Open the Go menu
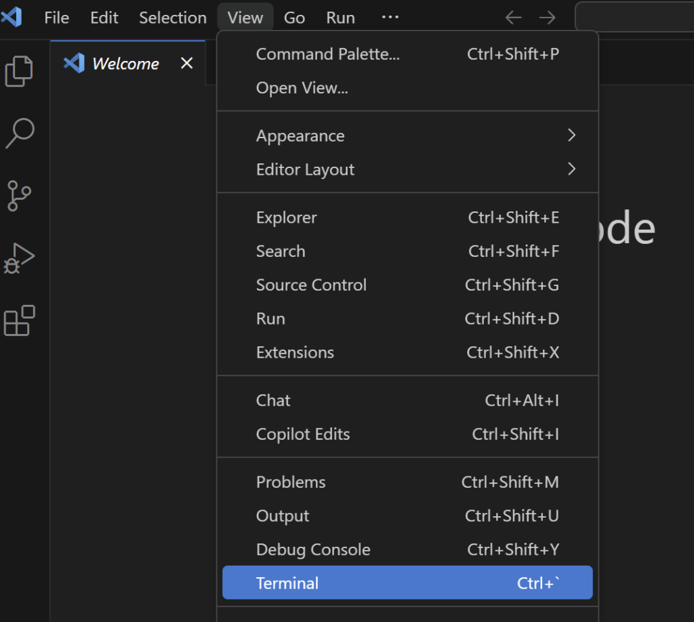Screen dimensions: 694x622 pyautogui.click(x=294, y=18)
